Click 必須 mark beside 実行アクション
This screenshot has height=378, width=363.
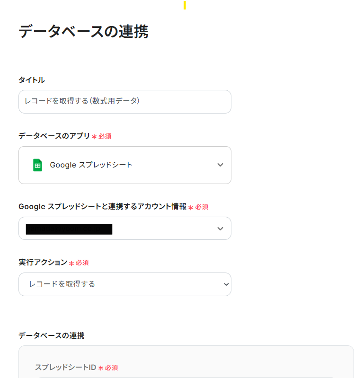82,263
